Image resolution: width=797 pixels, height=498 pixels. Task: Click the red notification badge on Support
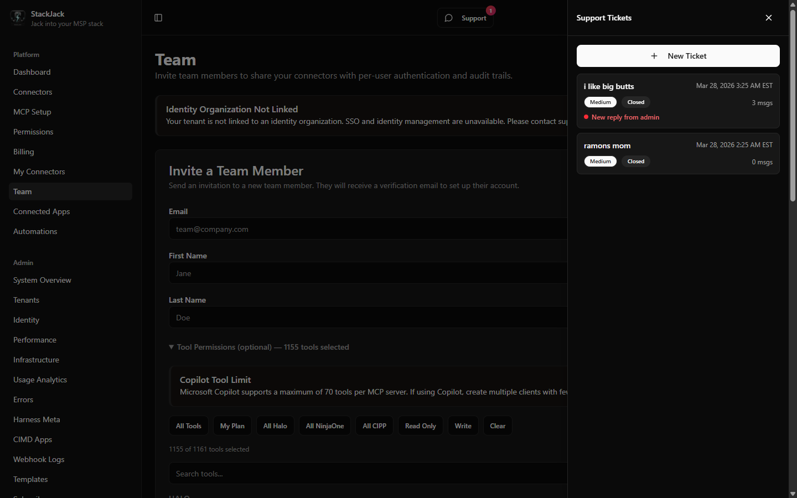coord(490,11)
